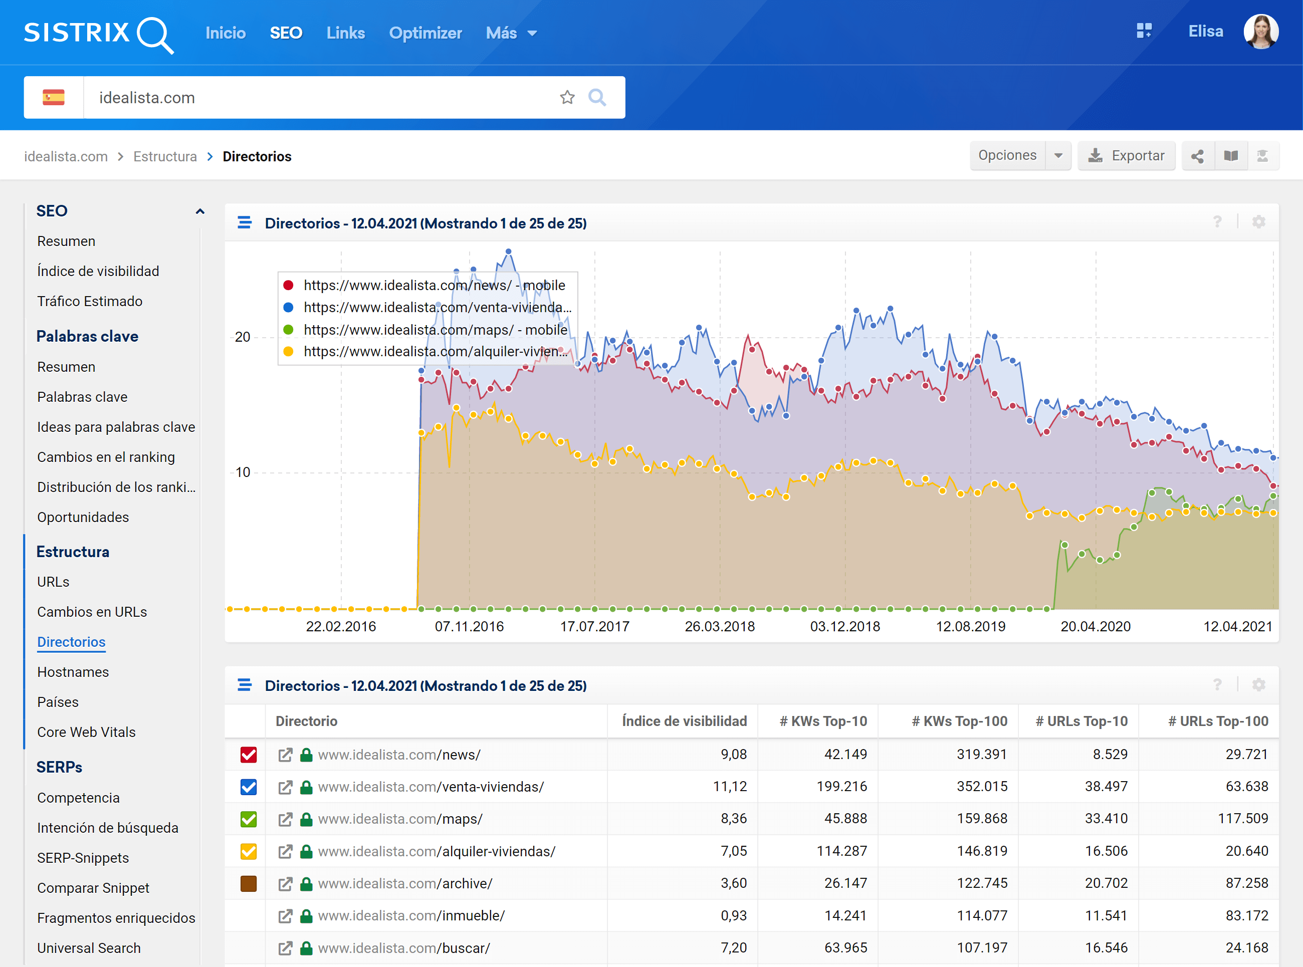Switch to the Links tab
1303x967 pixels.
tap(345, 34)
